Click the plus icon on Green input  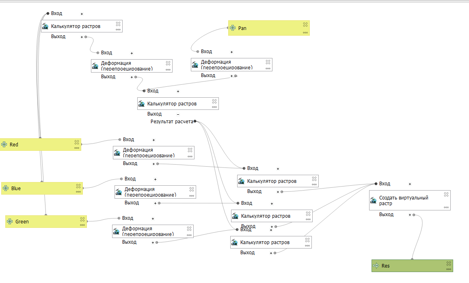(10, 221)
